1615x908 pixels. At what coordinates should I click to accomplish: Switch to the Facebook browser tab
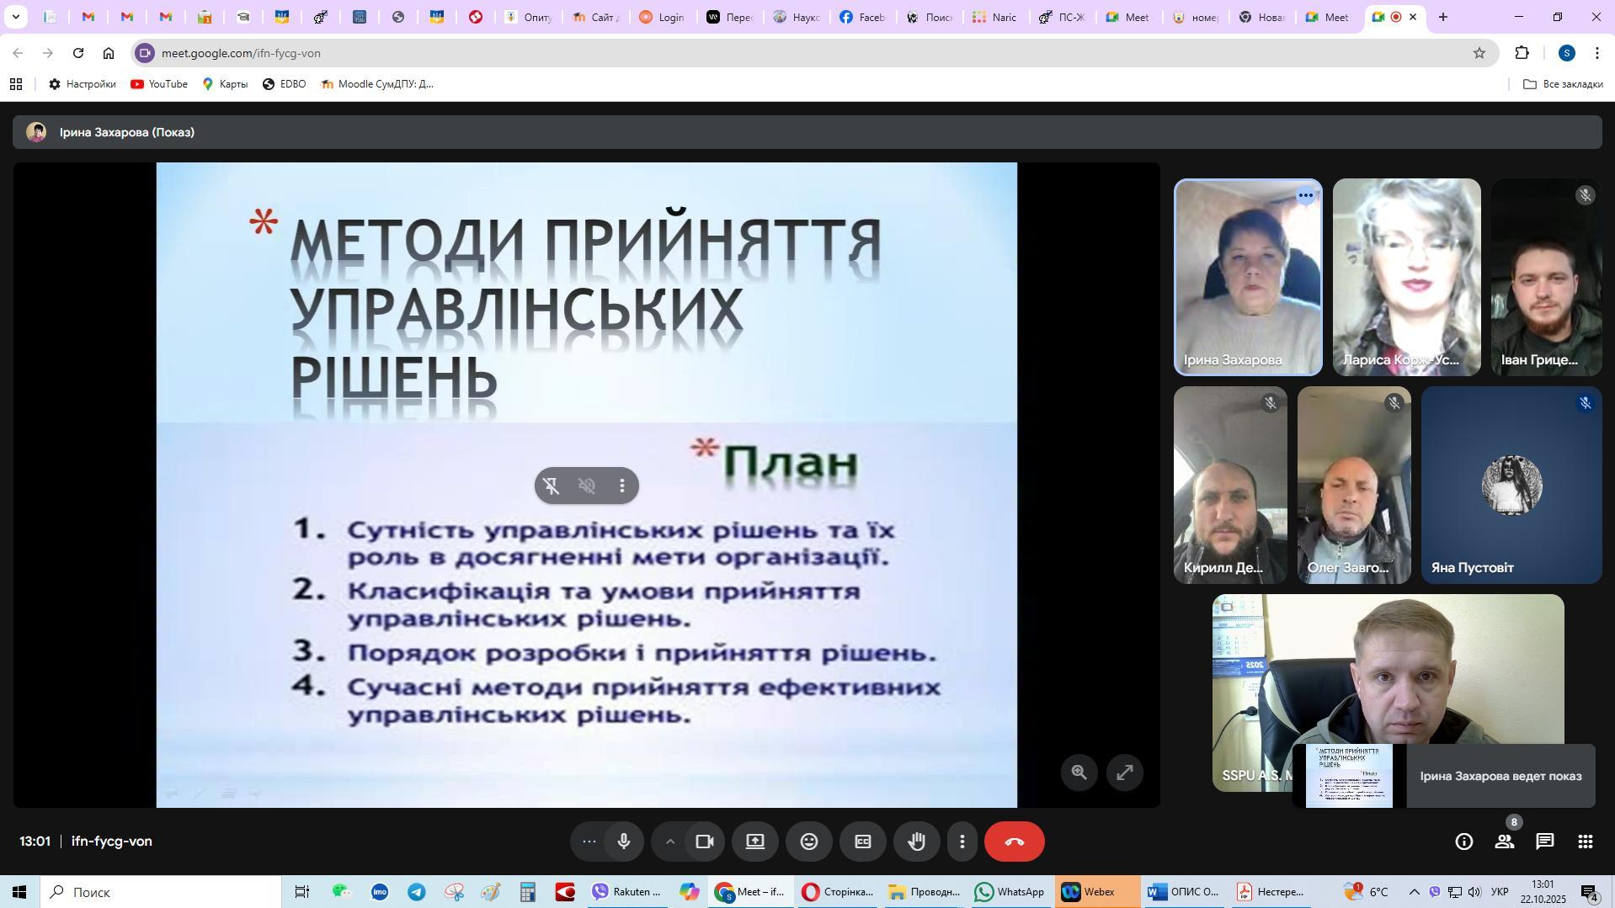(x=861, y=17)
